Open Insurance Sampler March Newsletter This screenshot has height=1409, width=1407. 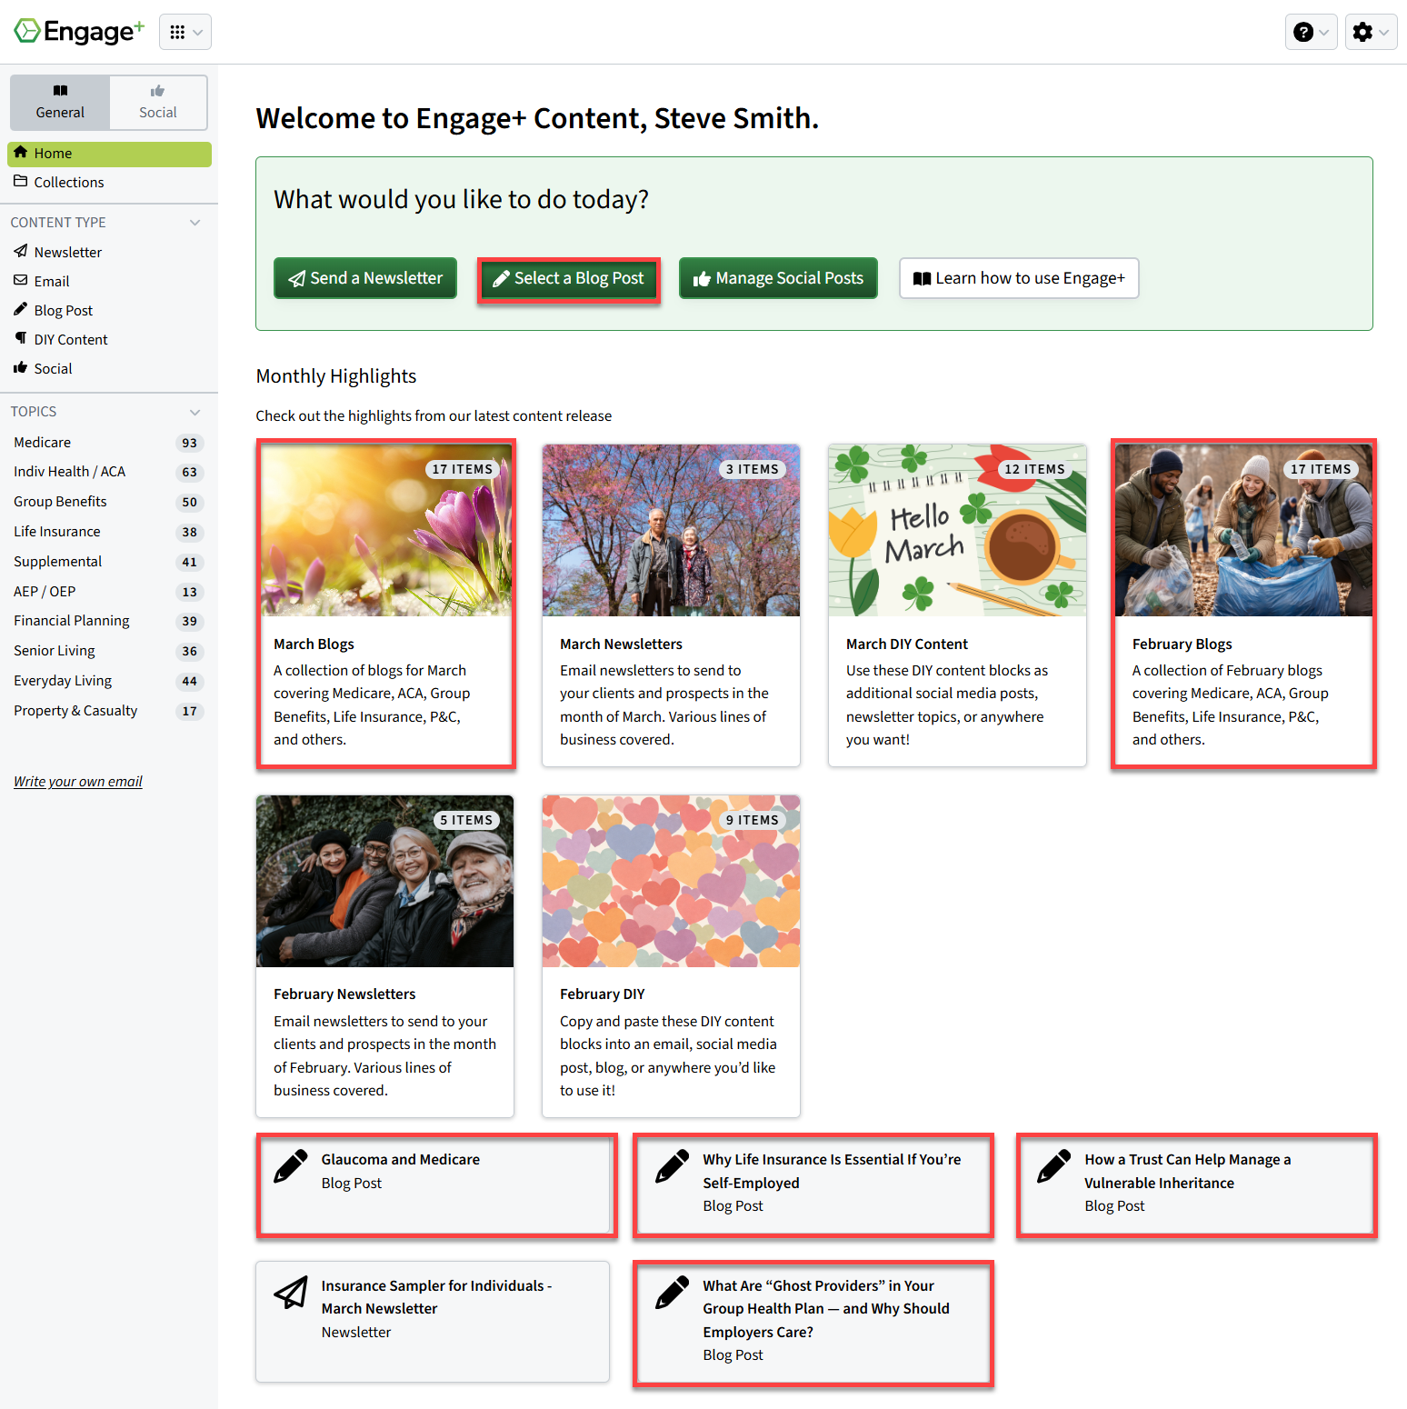click(433, 1322)
